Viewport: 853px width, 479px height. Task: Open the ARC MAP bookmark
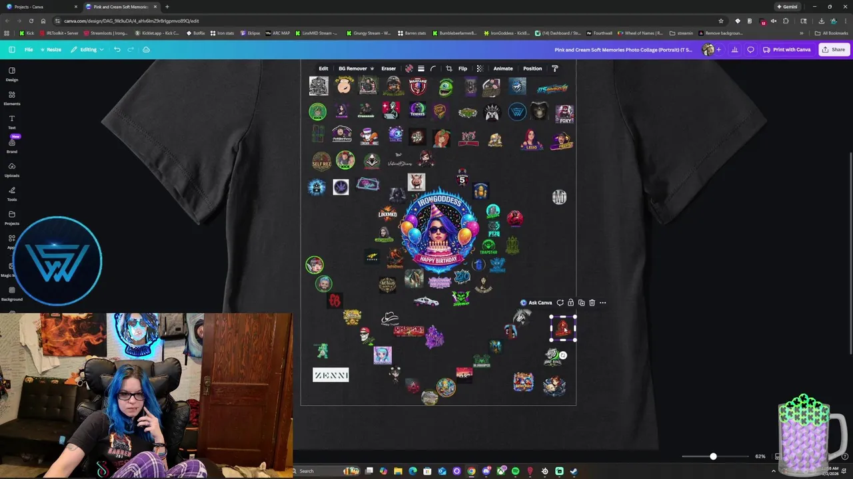278,33
